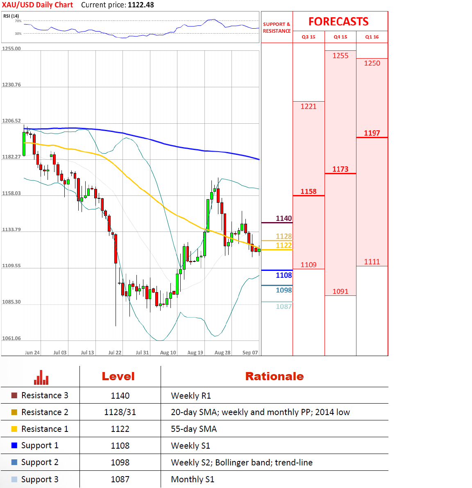Select the Q3 15 forecast column header
This screenshot has width=472, height=488.
point(309,37)
